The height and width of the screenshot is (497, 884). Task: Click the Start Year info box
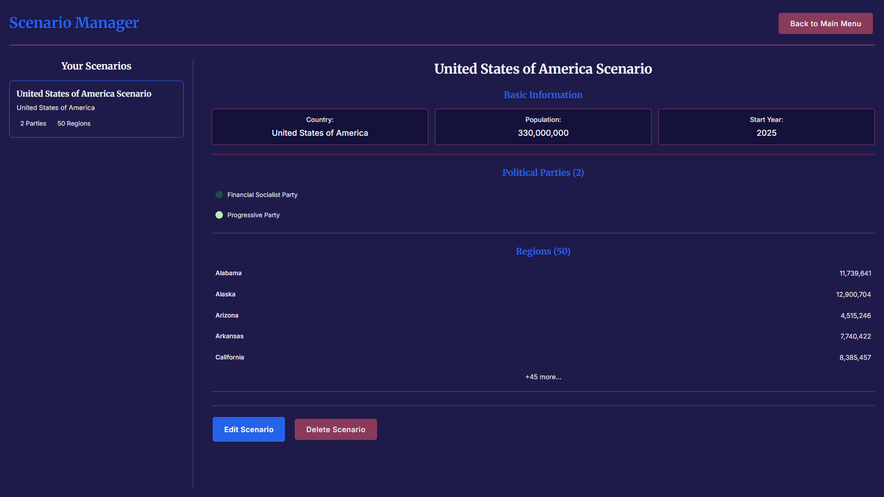[x=766, y=127]
